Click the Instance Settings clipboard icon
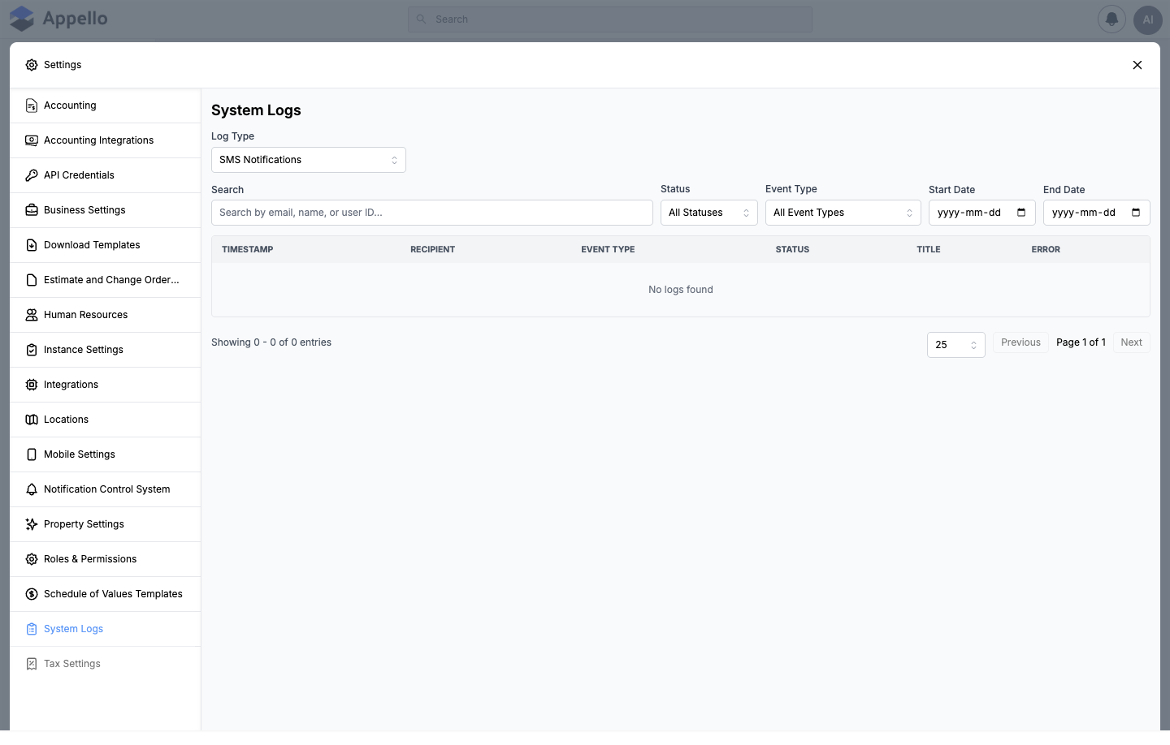The image size is (1170, 745). (x=32, y=350)
